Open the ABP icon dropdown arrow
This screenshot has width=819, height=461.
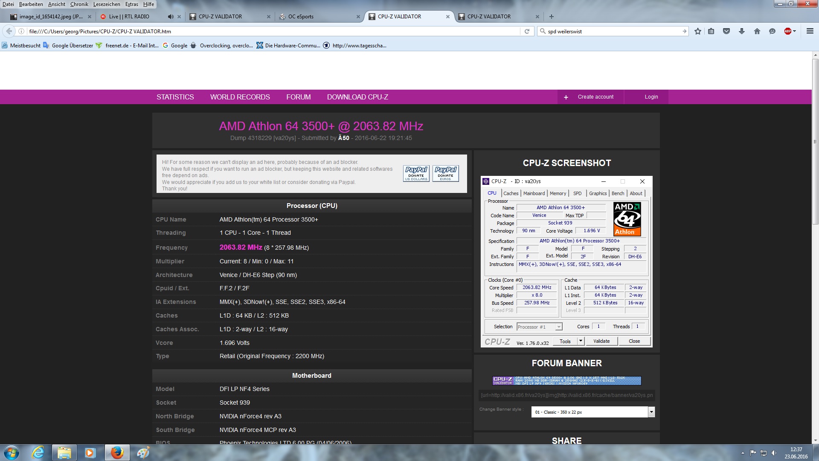click(794, 31)
